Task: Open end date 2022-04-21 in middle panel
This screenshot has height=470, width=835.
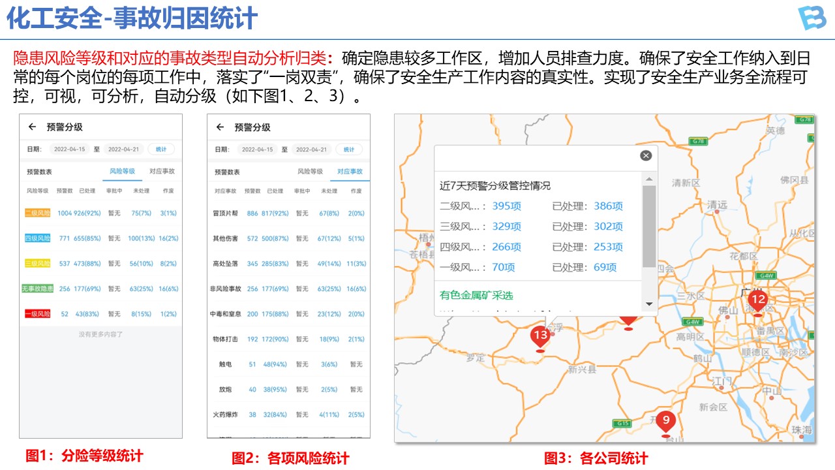Action: coord(311,149)
